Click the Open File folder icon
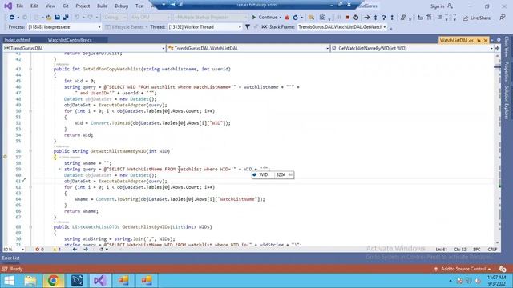Viewport: 513px width, 288px height. [49, 18]
